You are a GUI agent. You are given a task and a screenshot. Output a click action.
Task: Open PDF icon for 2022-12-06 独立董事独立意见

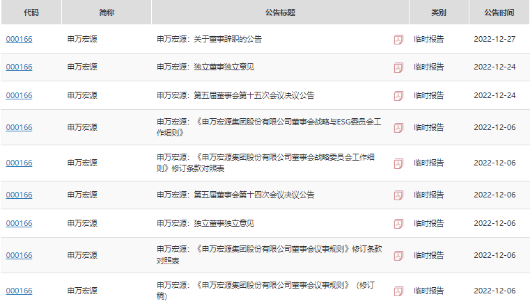coord(398,224)
